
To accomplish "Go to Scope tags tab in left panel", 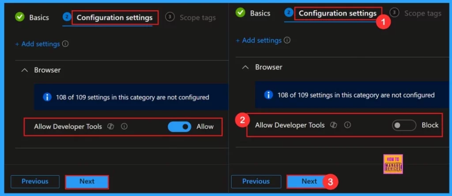I will click(x=198, y=18).
